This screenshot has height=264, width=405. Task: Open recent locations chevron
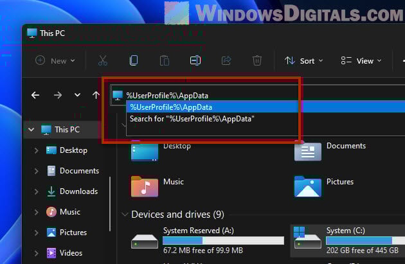coord(77,95)
